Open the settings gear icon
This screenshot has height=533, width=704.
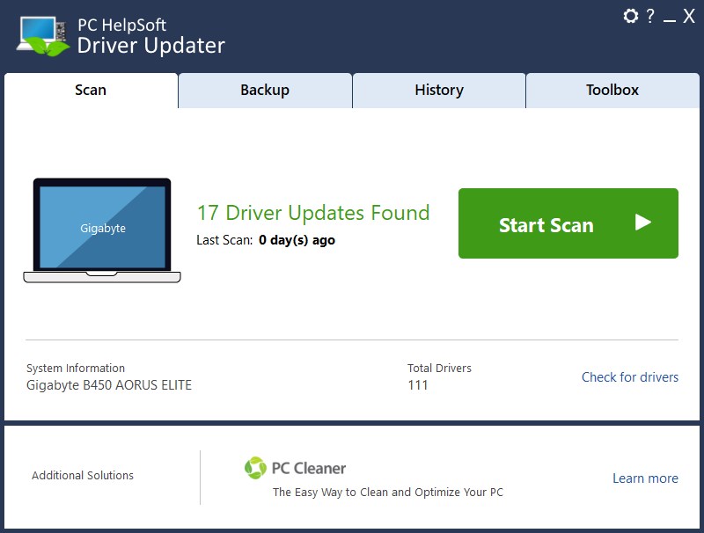tap(630, 16)
